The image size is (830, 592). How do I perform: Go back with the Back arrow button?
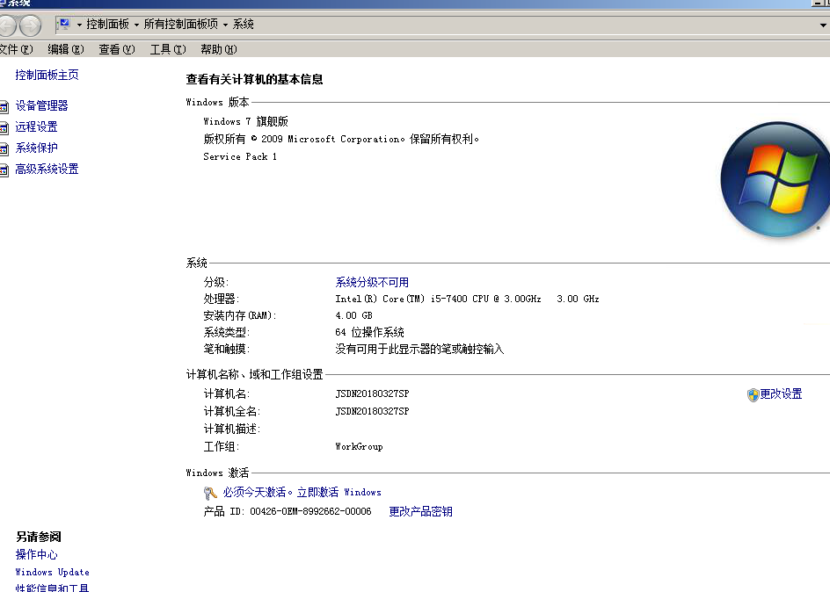click(6, 25)
